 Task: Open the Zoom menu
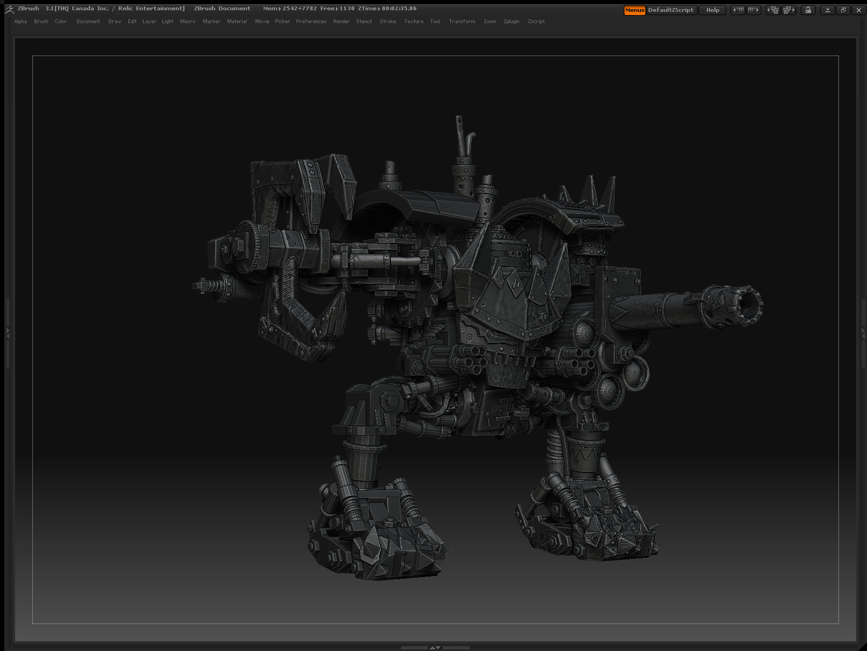(490, 22)
